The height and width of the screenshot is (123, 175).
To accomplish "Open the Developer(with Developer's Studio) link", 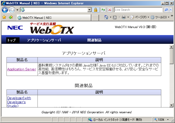I will pyautogui.click(x=19, y=102).
